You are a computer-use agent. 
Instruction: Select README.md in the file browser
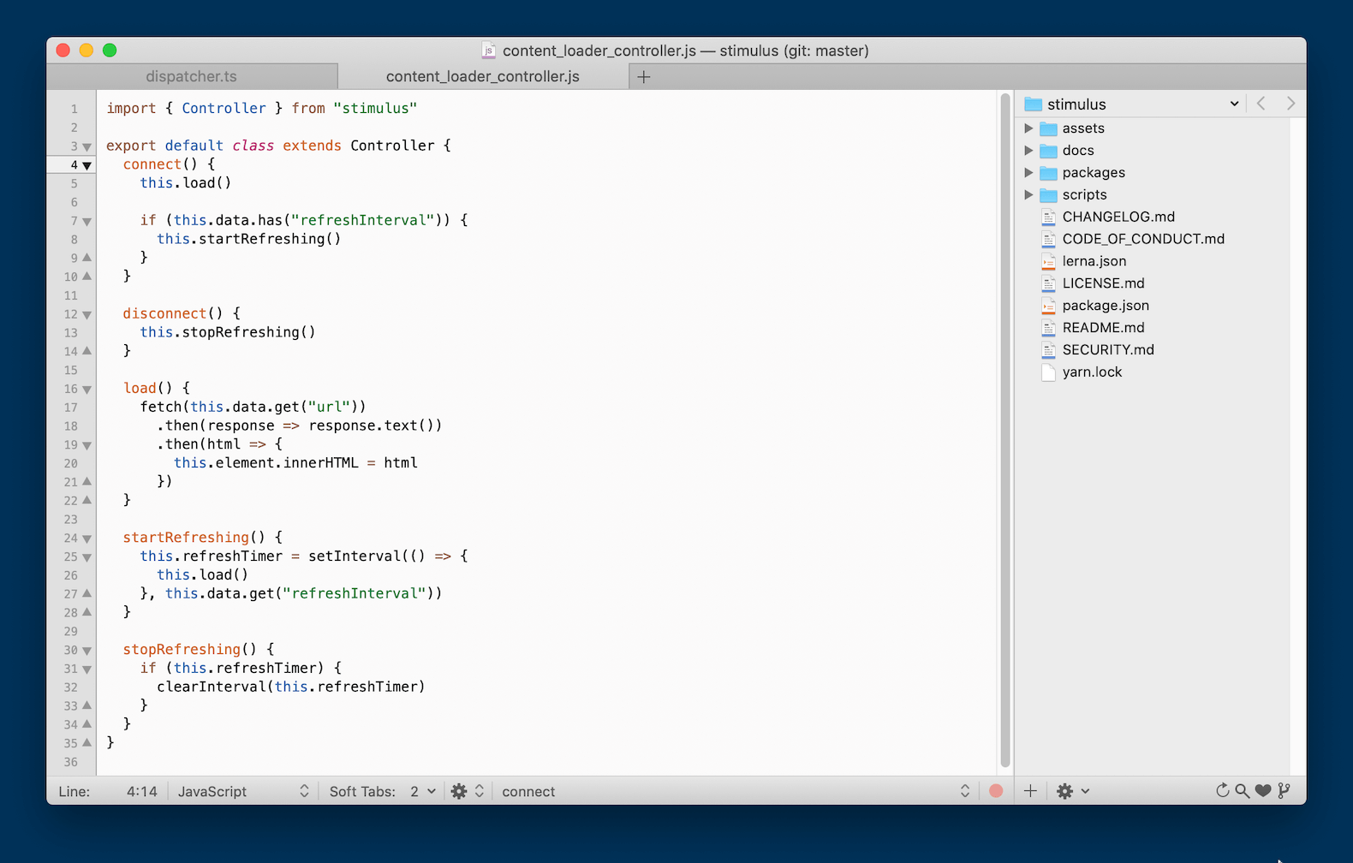[1103, 328]
